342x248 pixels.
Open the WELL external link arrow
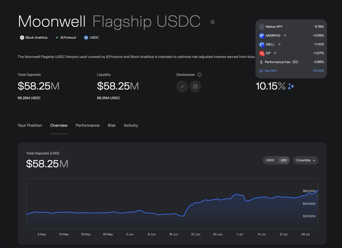click(279, 44)
